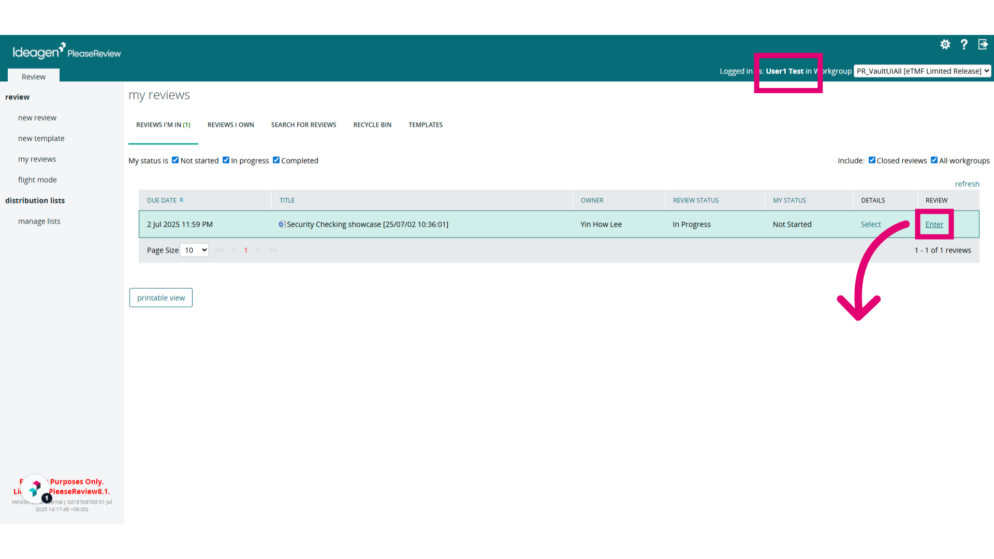This screenshot has height=559, width=994.
Task: Click the Ideagen PleaseReview logo
Action: (67, 51)
